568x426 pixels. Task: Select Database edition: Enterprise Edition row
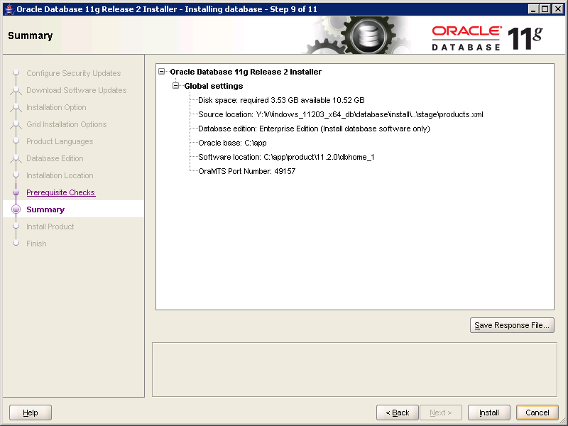click(314, 129)
